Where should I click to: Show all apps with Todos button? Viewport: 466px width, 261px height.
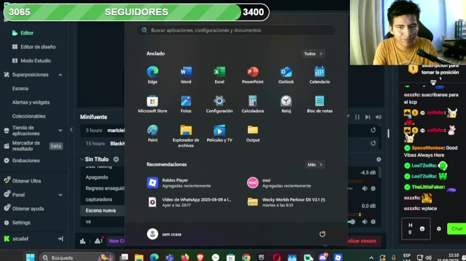[313, 54]
